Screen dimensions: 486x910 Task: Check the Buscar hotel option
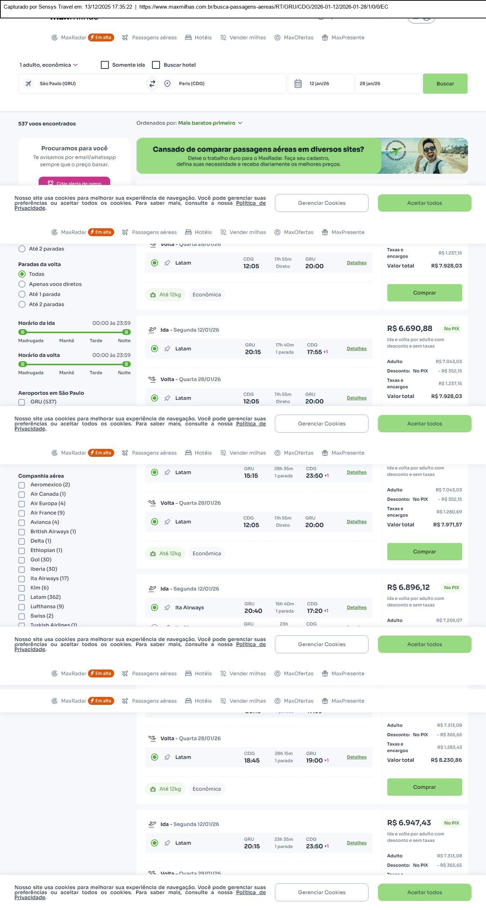click(x=156, y=65)
